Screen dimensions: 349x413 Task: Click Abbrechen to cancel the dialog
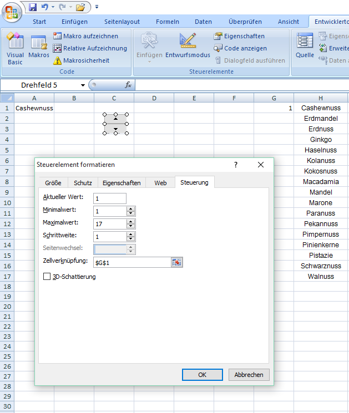click(x=249, y=375)
